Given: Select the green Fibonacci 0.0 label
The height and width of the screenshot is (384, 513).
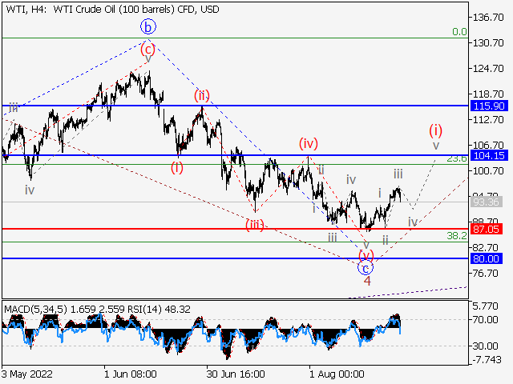Looking at the screenshot, I should 459,32.
